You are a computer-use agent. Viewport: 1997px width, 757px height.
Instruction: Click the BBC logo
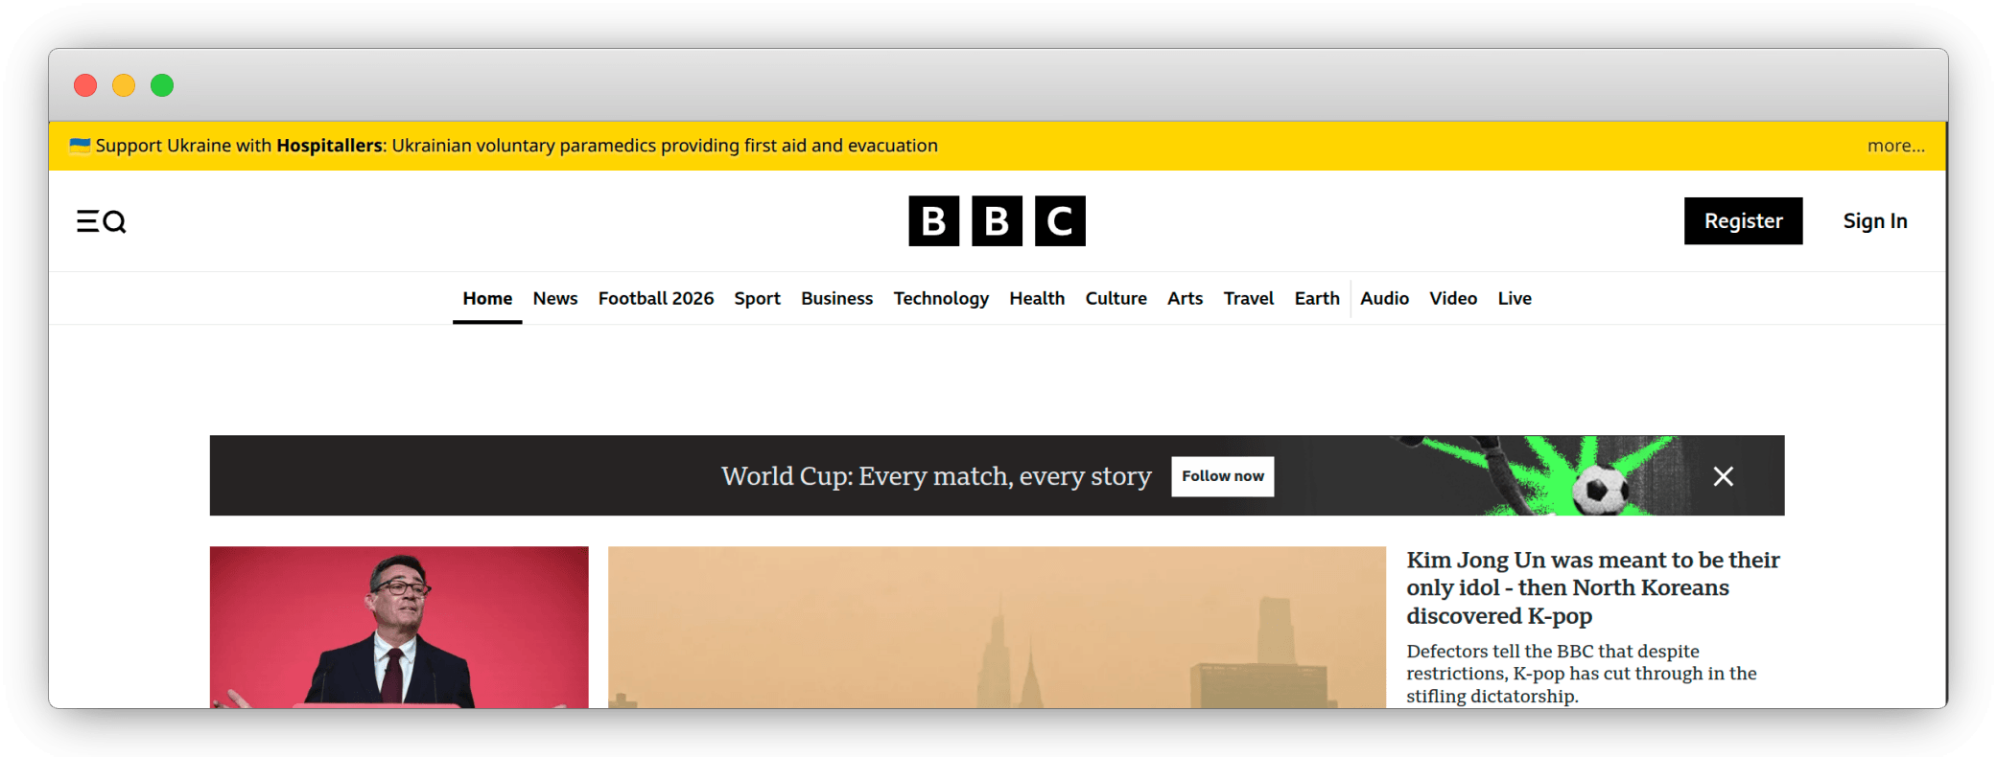click(x=997, y=221)
